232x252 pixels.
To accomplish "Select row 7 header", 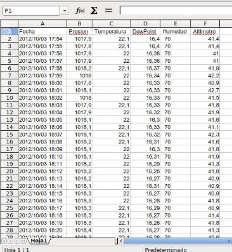I will 10,76.
